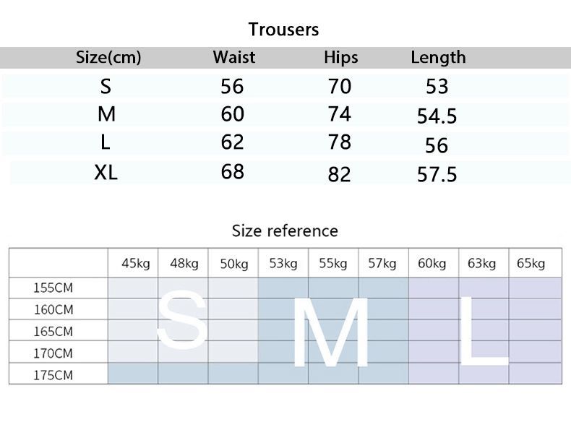Click the 175CM height row label
Image resolution: width=571 pixels, height=443 pixels.
[53, 375]
